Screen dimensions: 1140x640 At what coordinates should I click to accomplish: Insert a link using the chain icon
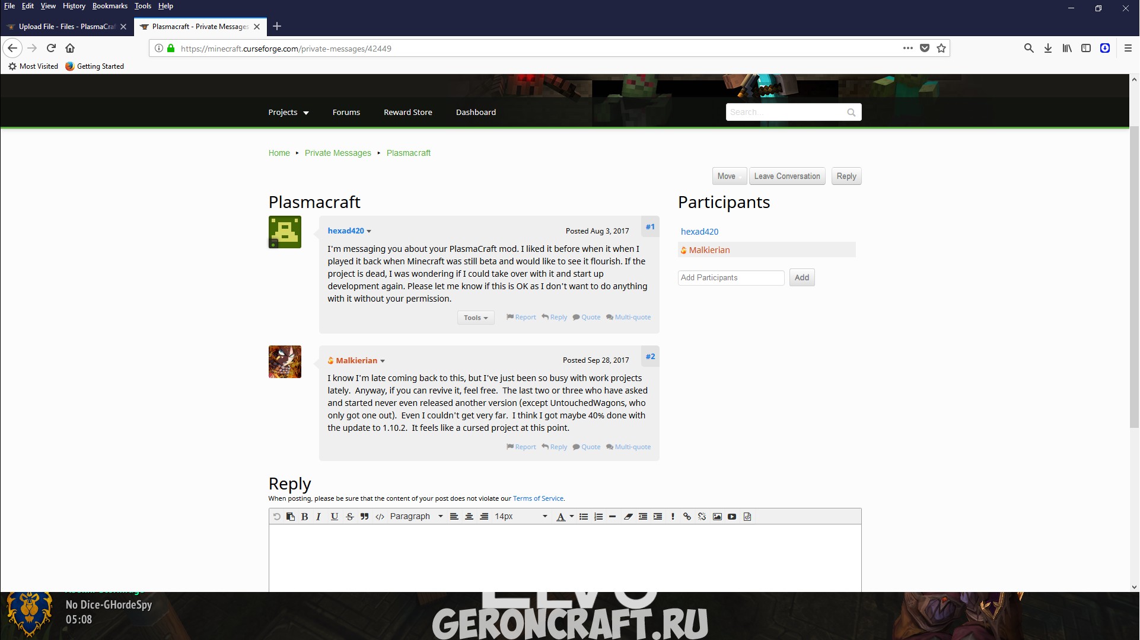pos(687,517)
